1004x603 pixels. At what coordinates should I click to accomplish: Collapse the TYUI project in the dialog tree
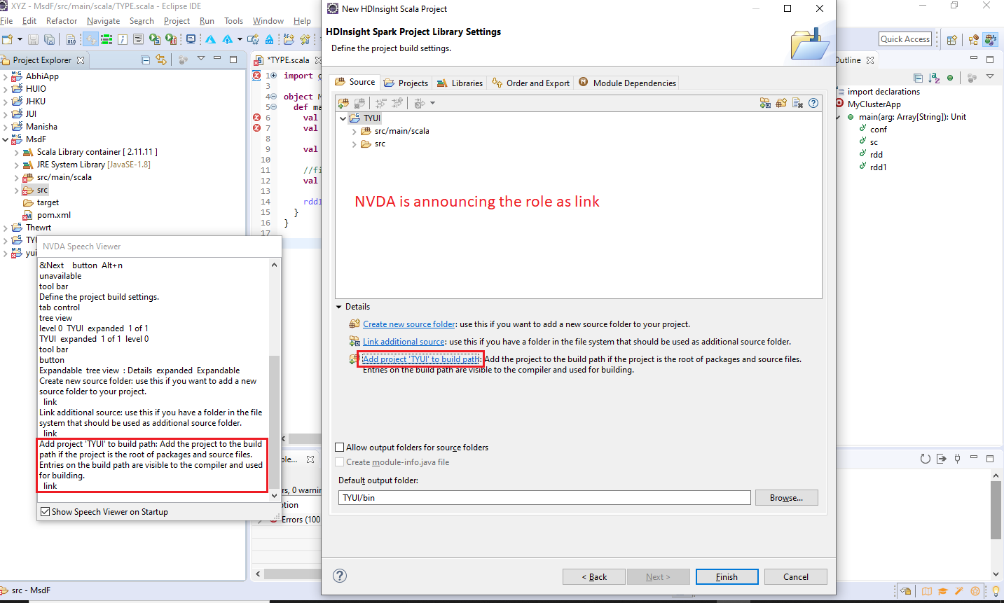[x=343, y=118]
